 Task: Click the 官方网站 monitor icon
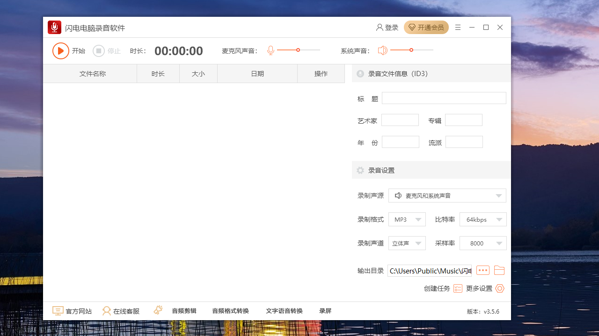tap(58, 310)
